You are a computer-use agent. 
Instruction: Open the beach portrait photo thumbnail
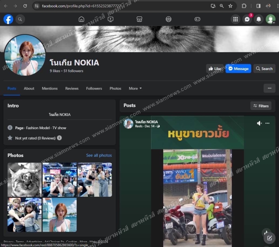[x=60, y=215]
